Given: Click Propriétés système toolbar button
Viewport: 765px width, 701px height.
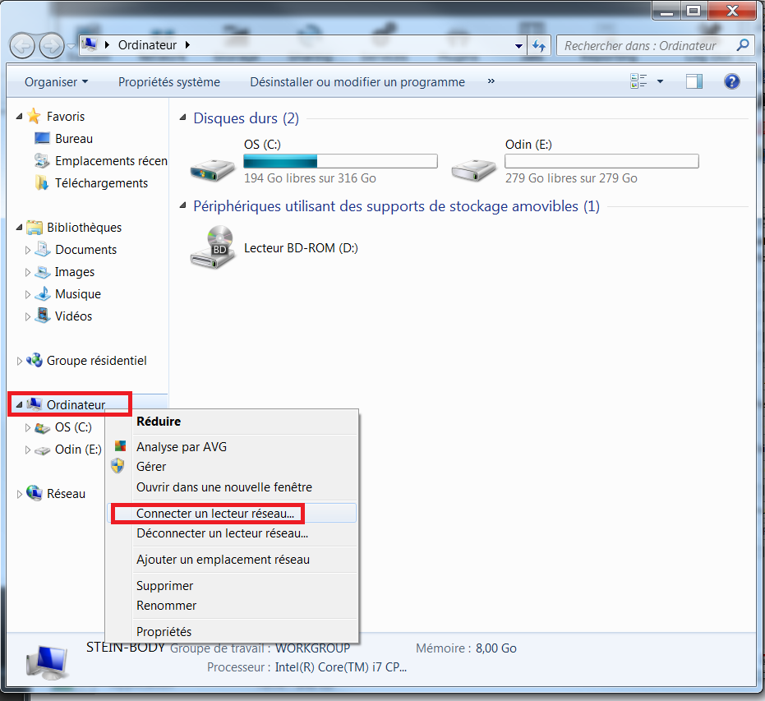Looking at the screenshot, I should pyautogui.click(x=169, y=81).
